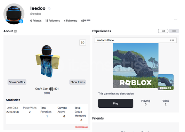This screenshot has height=132, width=185.
Task: Click the Show Items button
Action: 78,82
